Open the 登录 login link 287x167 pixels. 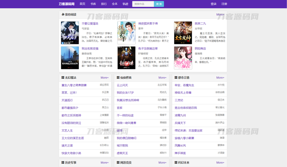213,4
